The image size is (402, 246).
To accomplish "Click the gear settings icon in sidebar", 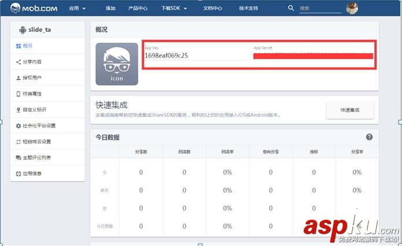I will (19, 126).
